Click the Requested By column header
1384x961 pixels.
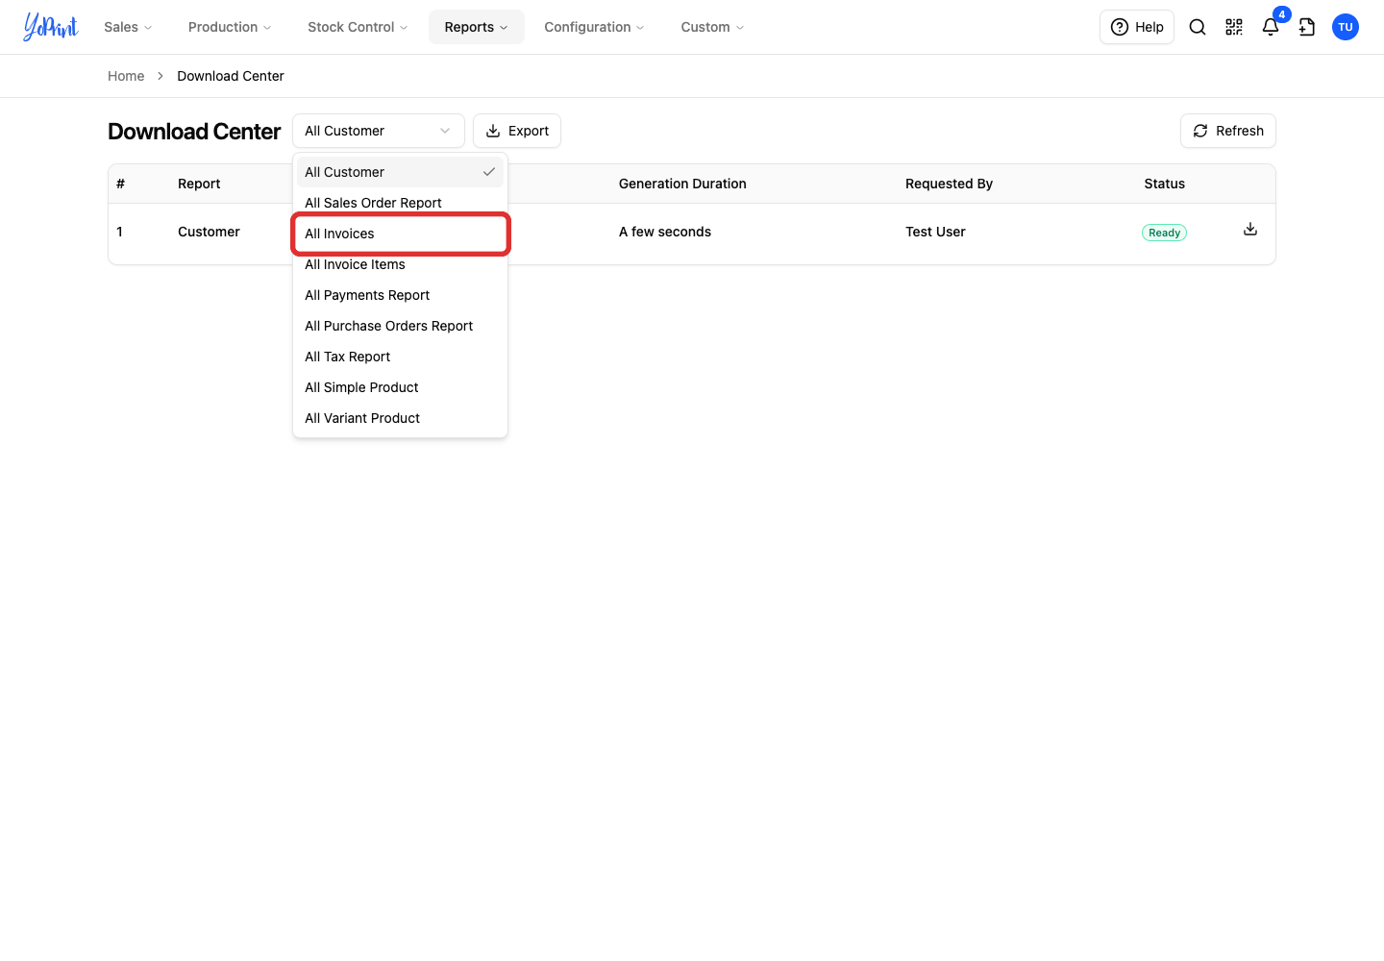click(x=949, y=184)
